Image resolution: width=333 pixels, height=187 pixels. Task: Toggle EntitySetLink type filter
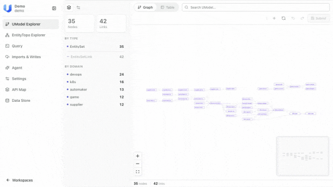click(x=95, y=57)
